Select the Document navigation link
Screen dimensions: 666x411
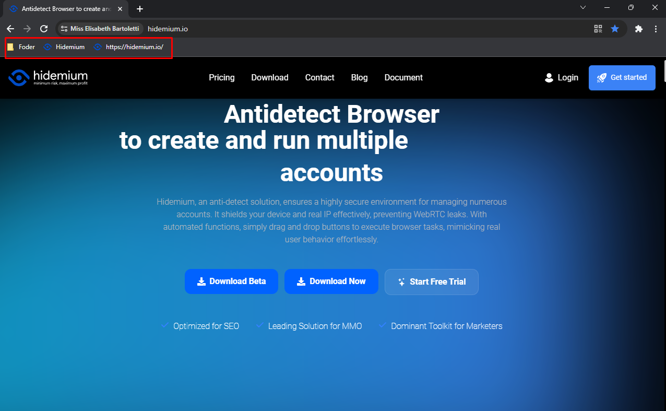(403, 77)
